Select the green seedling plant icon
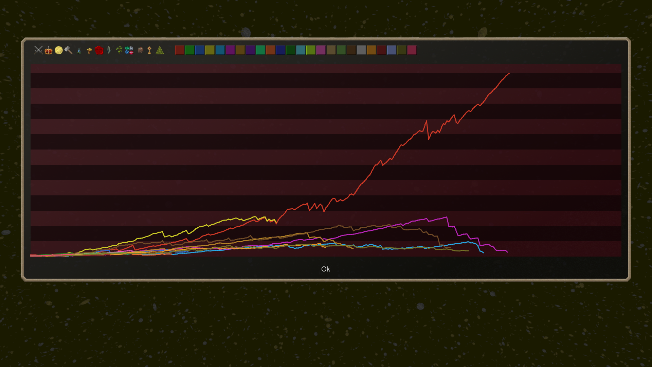 click(x=119, y=50)
